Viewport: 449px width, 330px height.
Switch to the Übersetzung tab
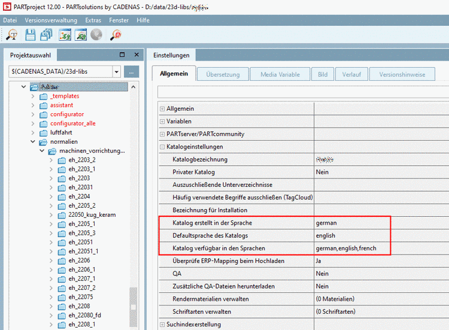coord(223,75)
